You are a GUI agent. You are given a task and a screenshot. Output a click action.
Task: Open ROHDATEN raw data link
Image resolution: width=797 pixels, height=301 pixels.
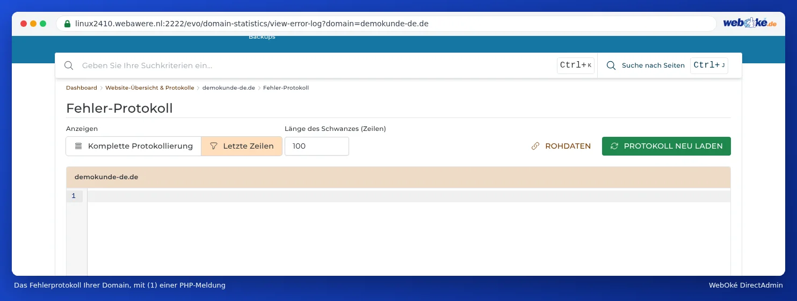coord(561,146)
